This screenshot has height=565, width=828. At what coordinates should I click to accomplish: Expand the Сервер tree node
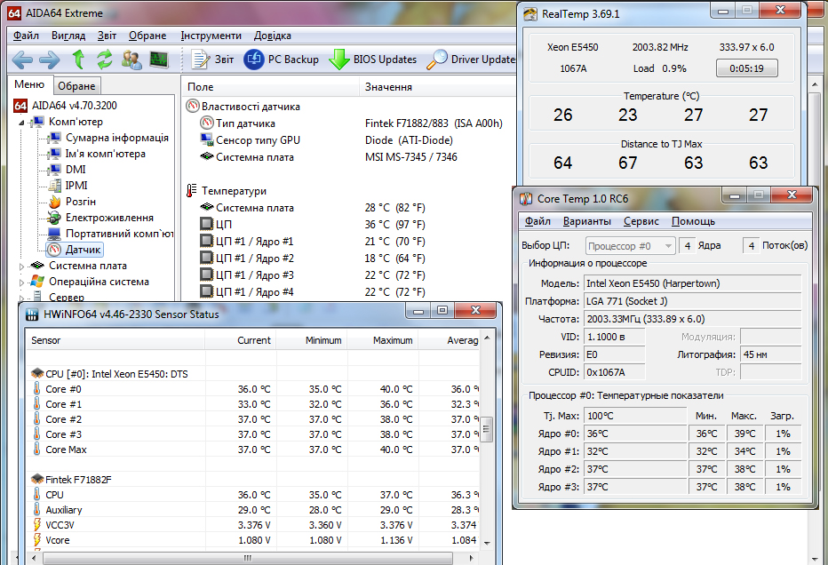(21, 298)
